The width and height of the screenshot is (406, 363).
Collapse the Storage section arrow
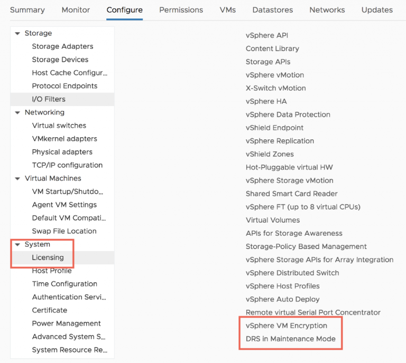click(x=17, y=33)
